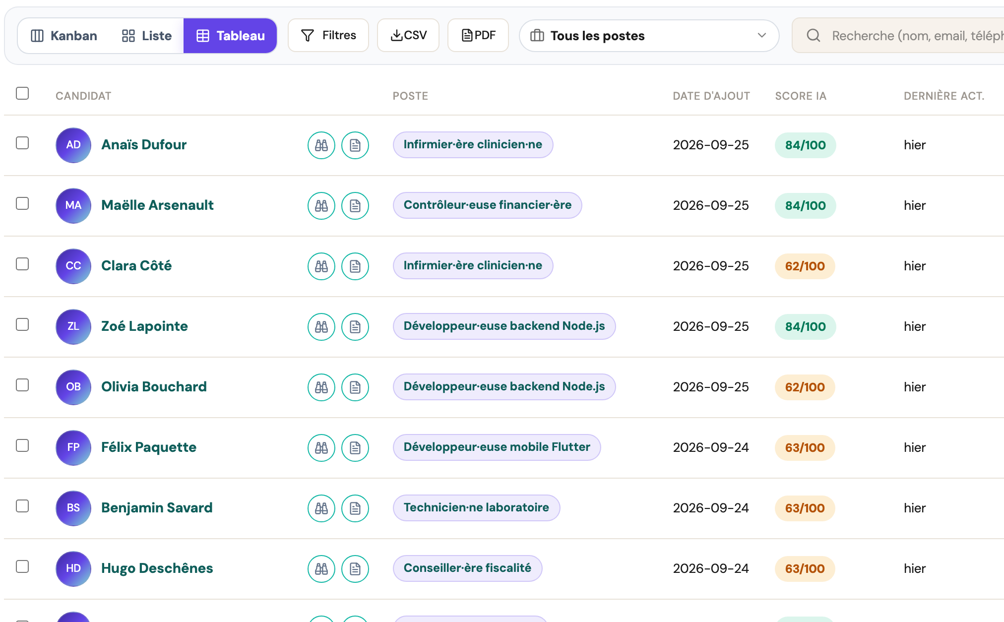Open binoculars icon for Anaïs Dufour

pyautogui.click(x=321, y=145)
